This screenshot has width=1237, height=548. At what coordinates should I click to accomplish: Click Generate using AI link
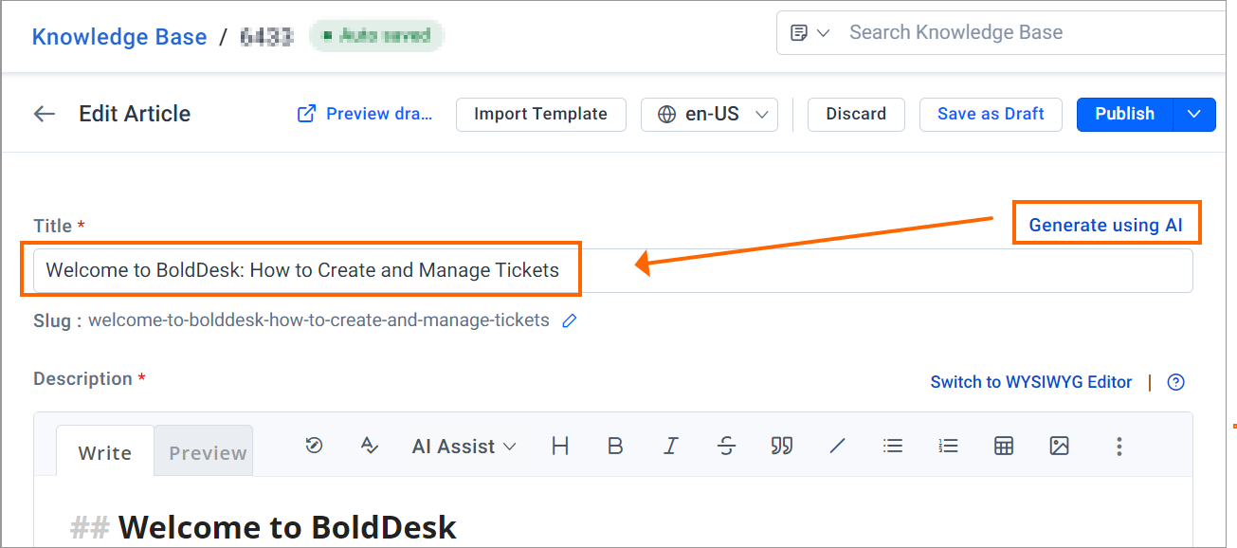point(1106,225)
